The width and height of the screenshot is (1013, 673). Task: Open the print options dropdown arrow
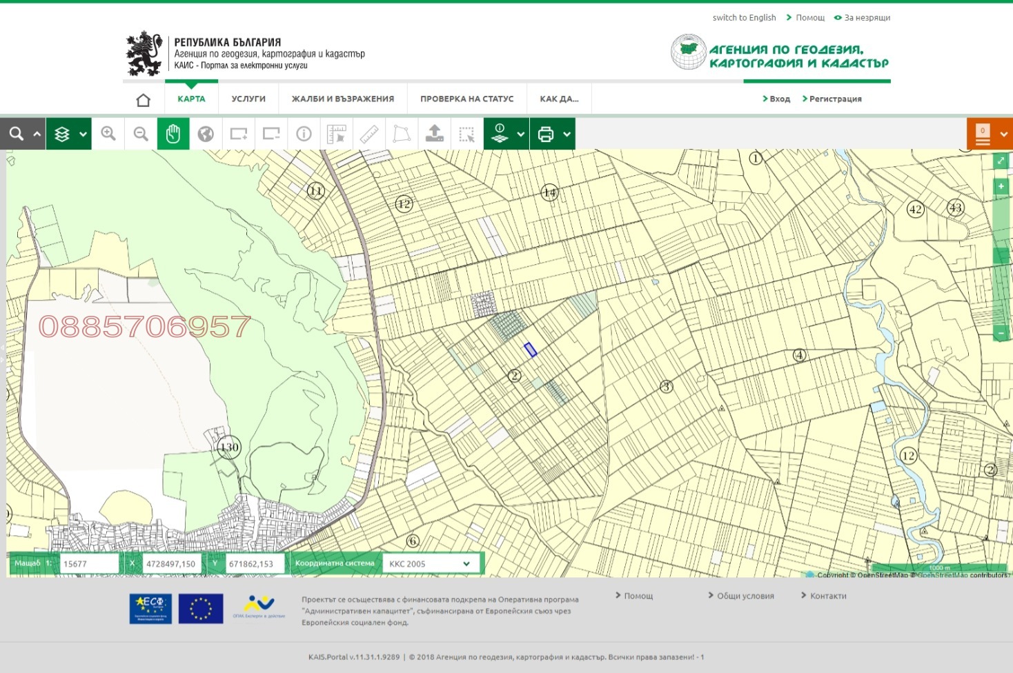tap(567, 134)
